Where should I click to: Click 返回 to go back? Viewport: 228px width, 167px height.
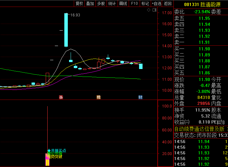tap(168, 3)
